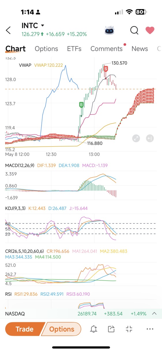Image resolution: width=162 pixels, height=352 pixels.
Task: Expand chart to fullscreen with diagonal arrows icon
Action: [x=136, y=138]
